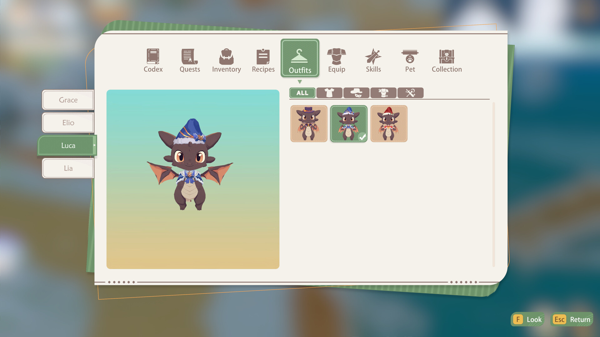Click the Esc Return button
600x337 pixels.
pyautogui.click(x=572, y=319)
